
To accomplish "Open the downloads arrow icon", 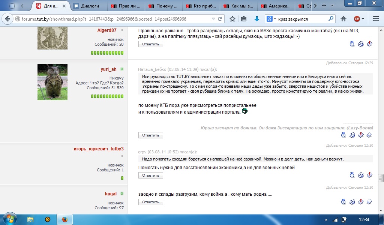I will click(x=256, y=19).
